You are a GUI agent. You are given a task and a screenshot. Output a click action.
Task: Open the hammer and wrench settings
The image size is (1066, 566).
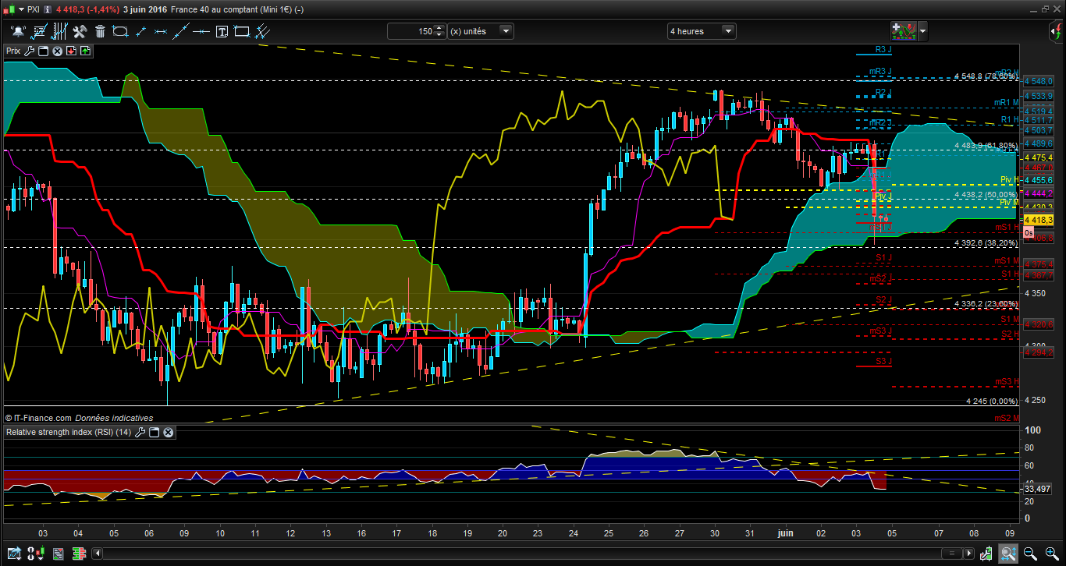(79, 31)
